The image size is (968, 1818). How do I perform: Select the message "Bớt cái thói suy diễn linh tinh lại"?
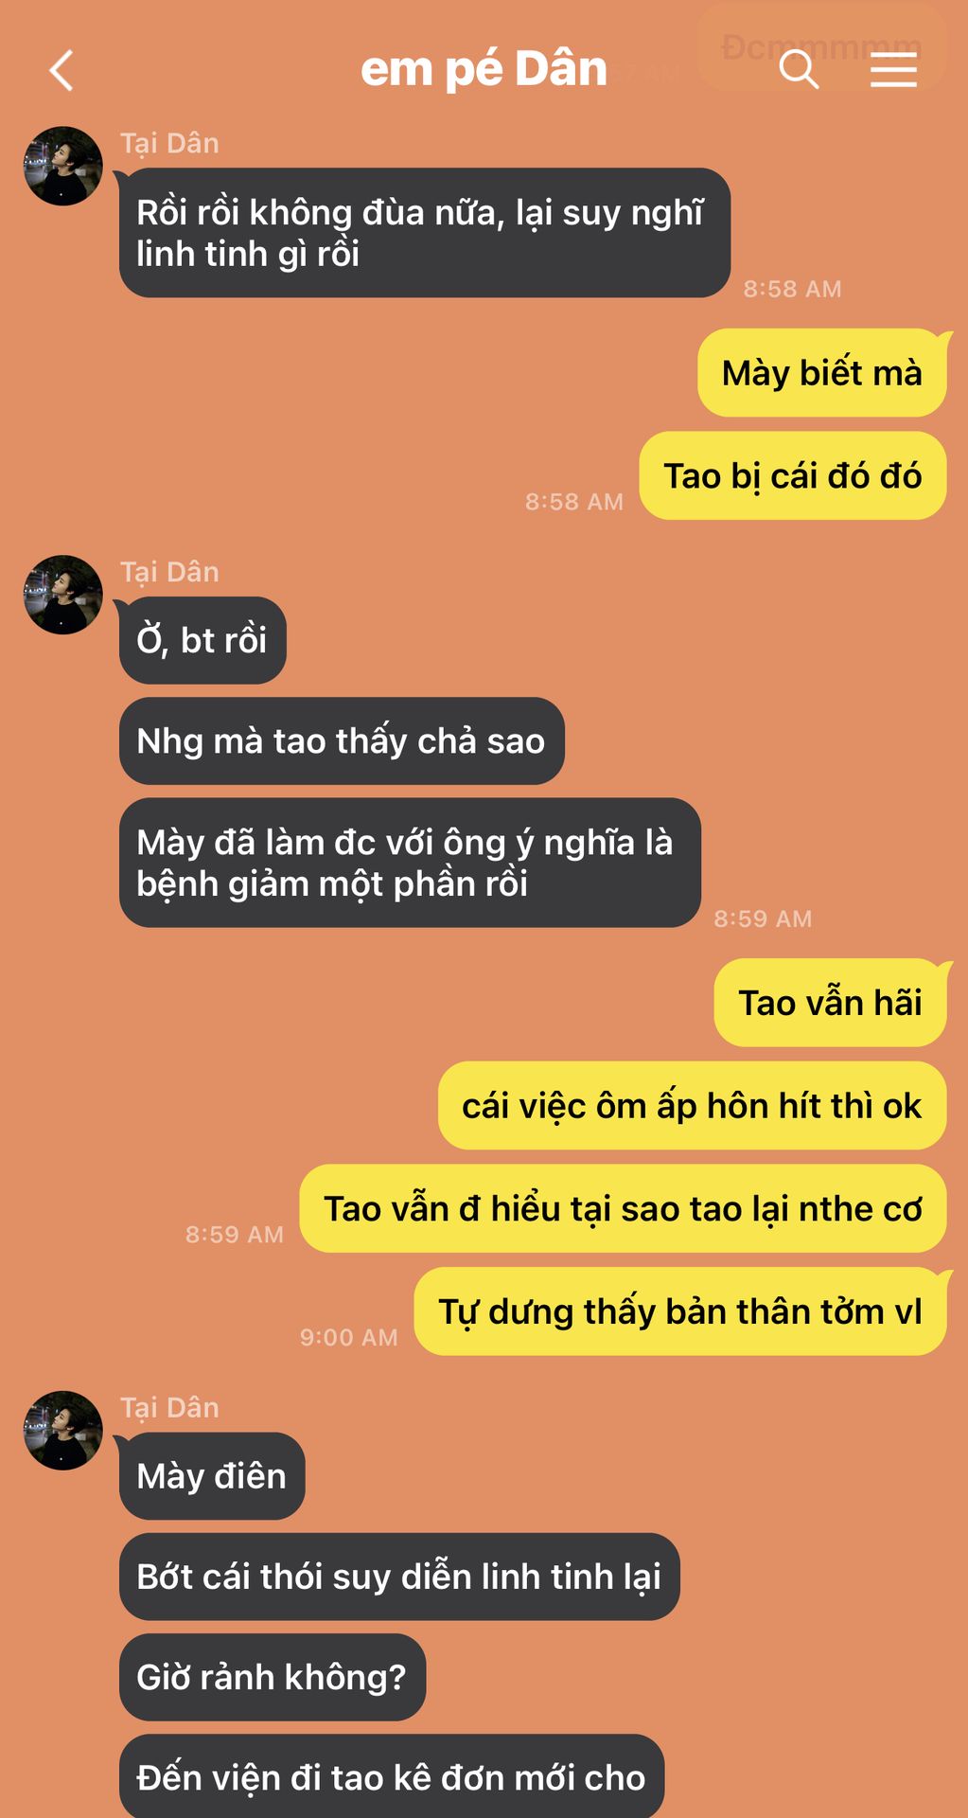coord(399,1577)
